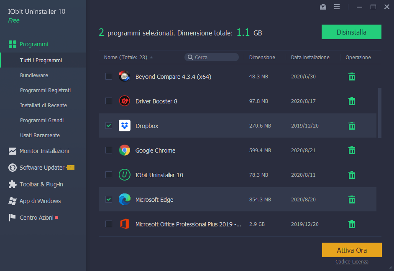394x271 pixels.
Task: Click the green Disinstalla button
Action: [x=351, y=32]
